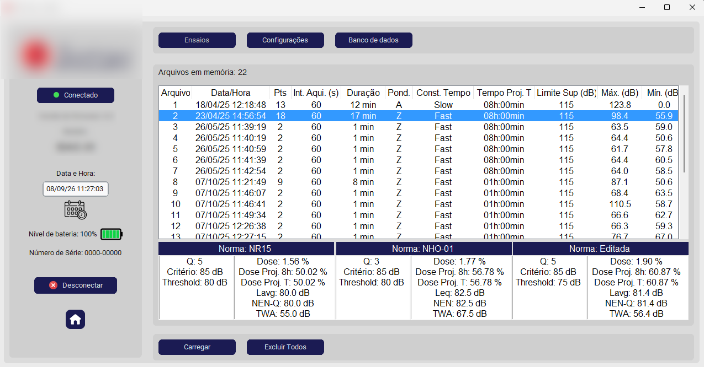The width and height of the screenshot is (704, 367).
Task: Click the Duração column header
Action: (363, 93)
